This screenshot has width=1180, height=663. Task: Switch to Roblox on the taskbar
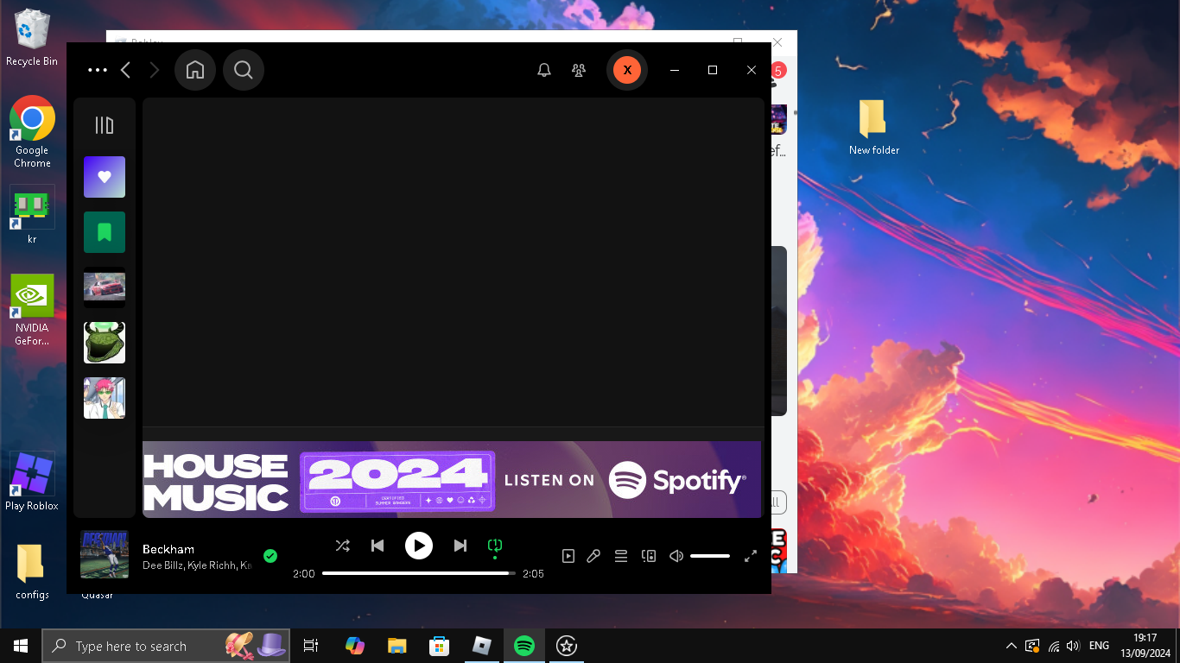click(x=481, y=646)
